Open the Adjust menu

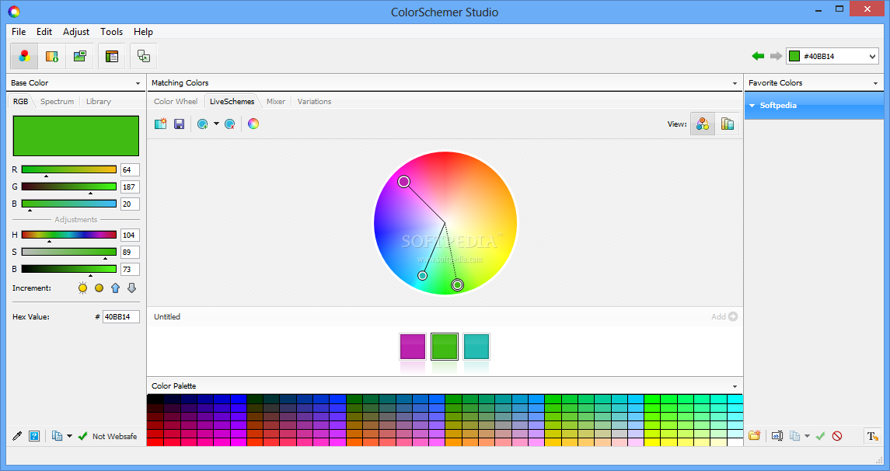coord(76,32)
